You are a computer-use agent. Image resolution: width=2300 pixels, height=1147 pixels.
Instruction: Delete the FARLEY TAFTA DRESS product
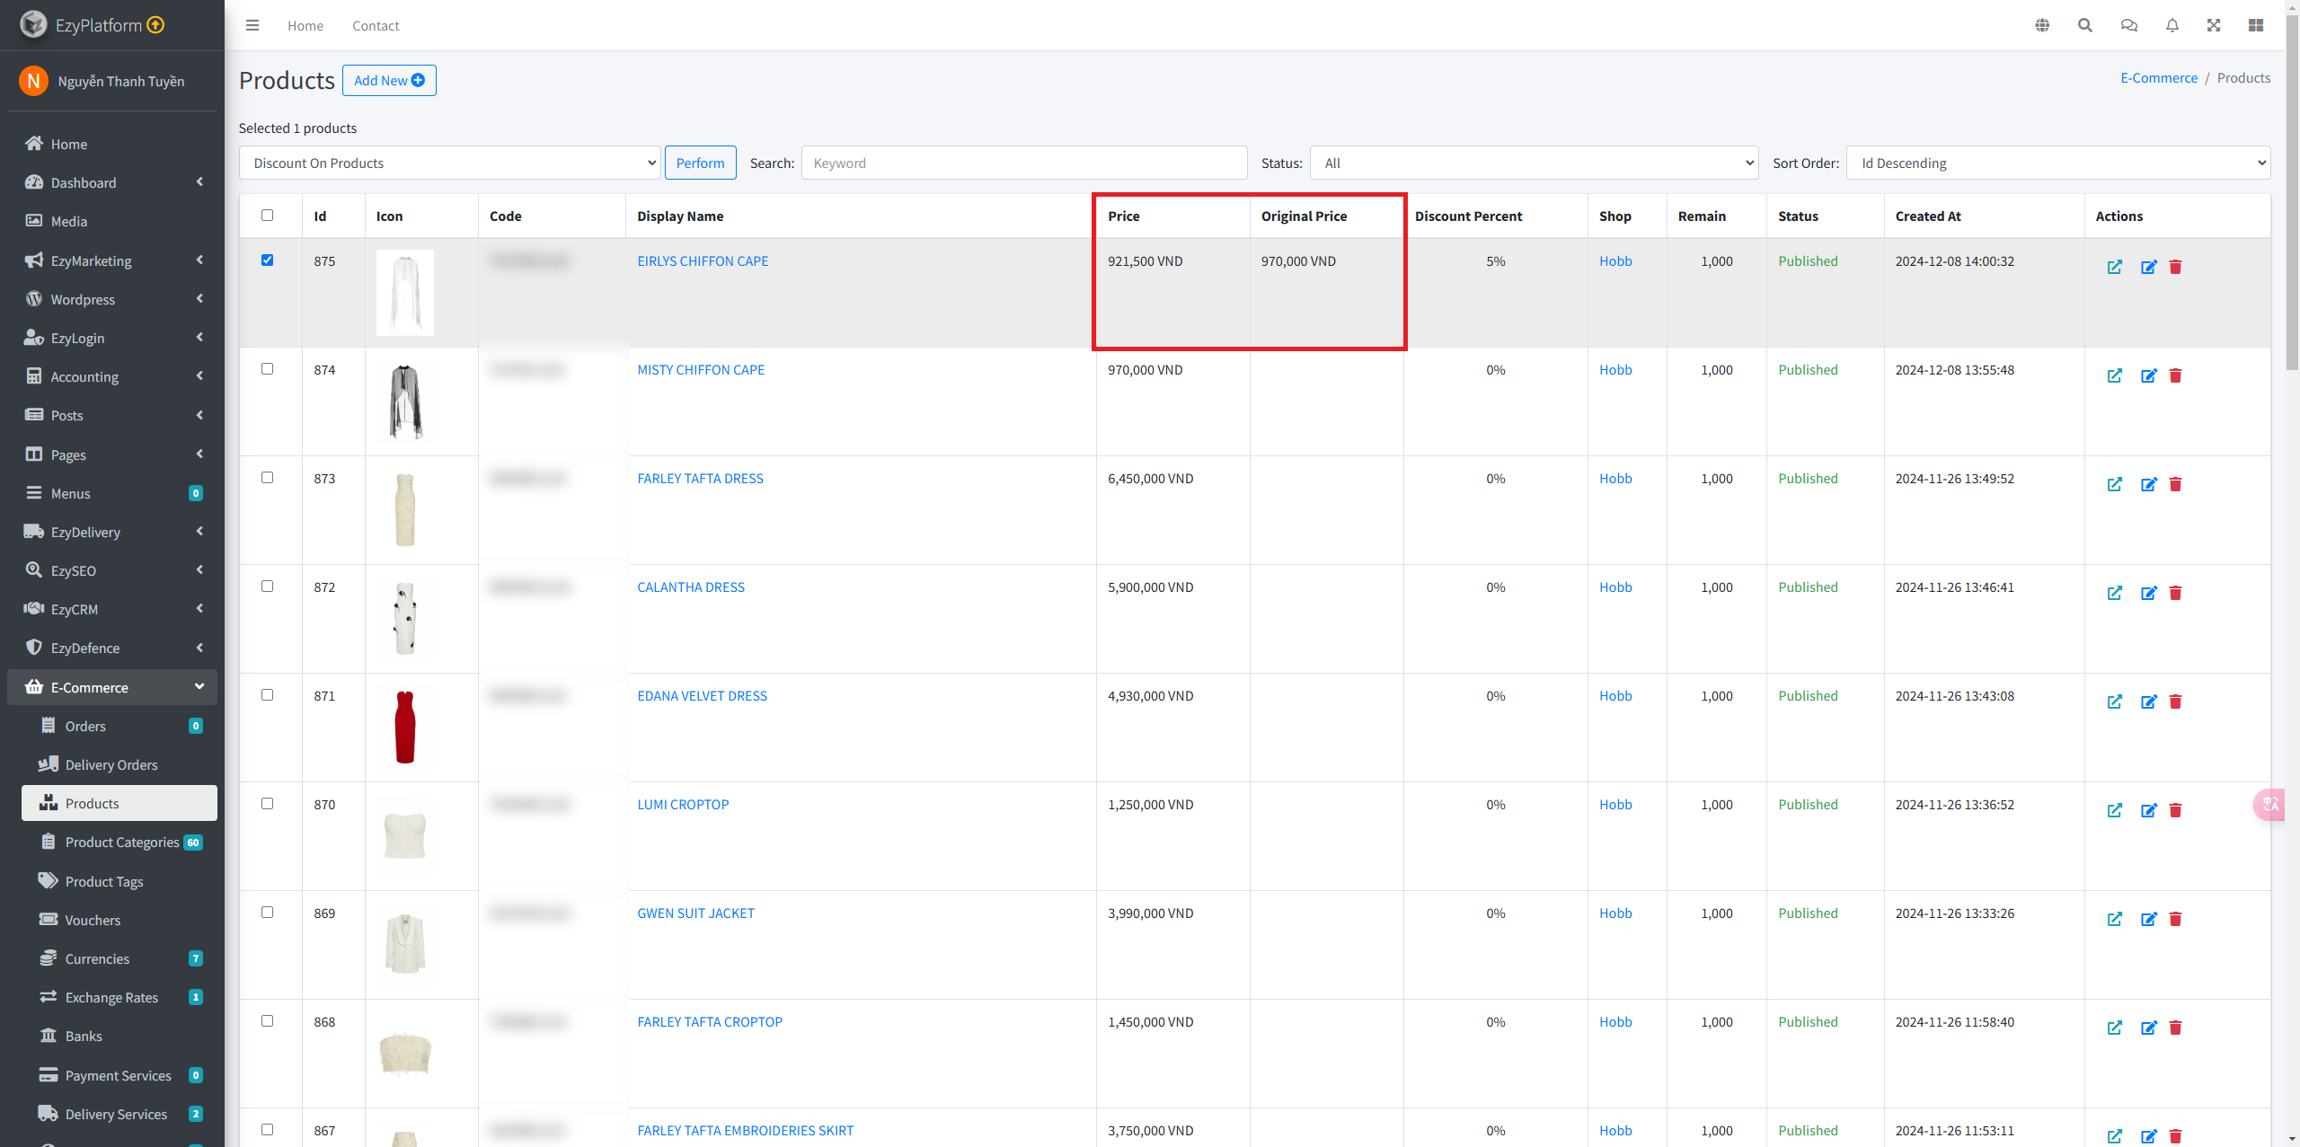point(2176,484)
